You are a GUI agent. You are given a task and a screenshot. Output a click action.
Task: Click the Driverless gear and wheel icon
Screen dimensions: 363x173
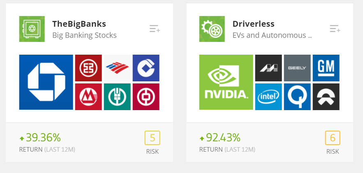click(x=212, y=29)
